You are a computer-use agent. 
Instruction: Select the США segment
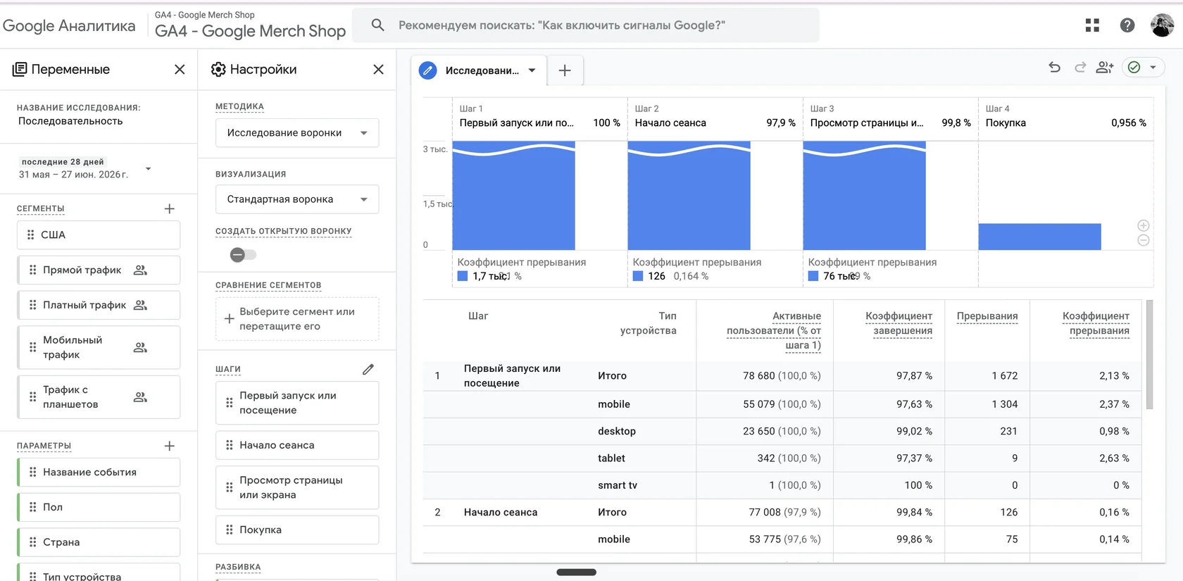pos(99,235)
